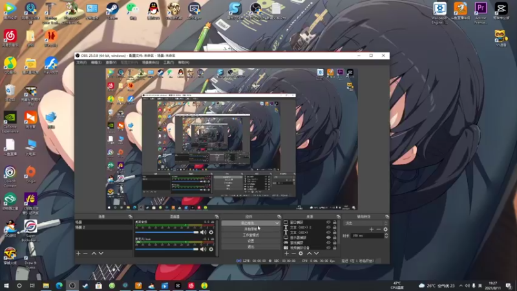Open the 工具(T) menu
The width and height of the screenshot is (517, 291).
tap(169, 62)
